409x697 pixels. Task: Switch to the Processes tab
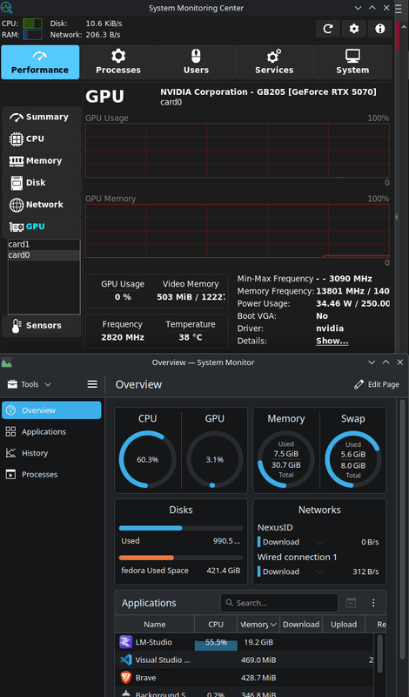(118, 62)
